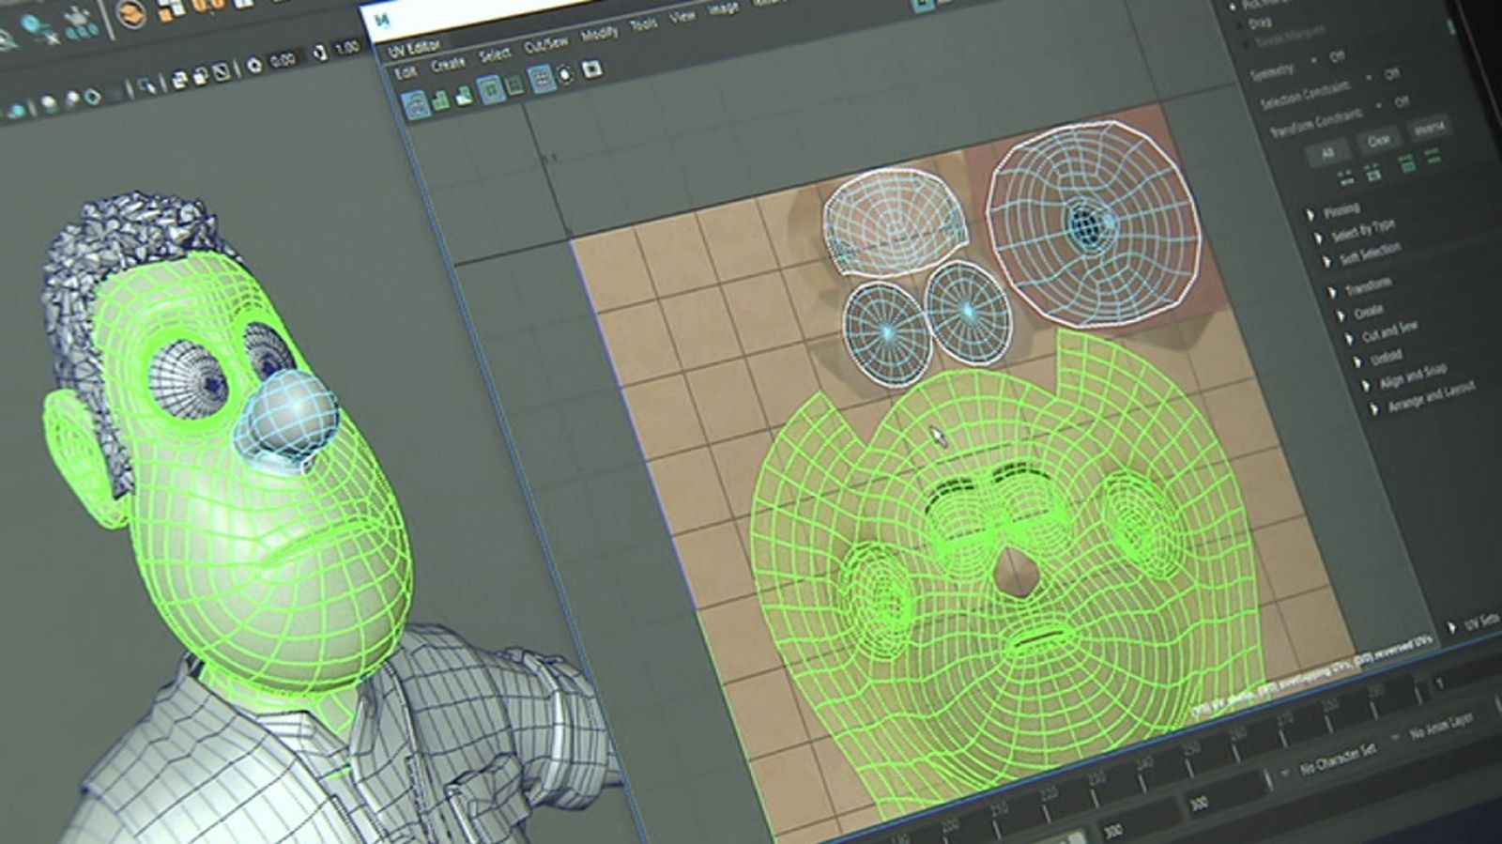Open the Select menu in UV Editor
This screenshot has height=844, width=1502.
point(495,54)
